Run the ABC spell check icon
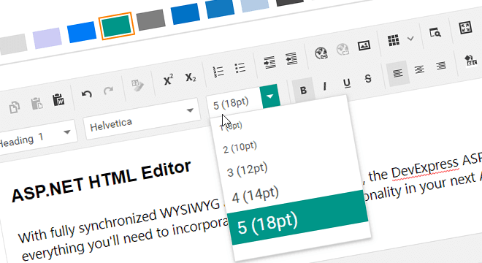482x263 pixels. pos(470,60)
